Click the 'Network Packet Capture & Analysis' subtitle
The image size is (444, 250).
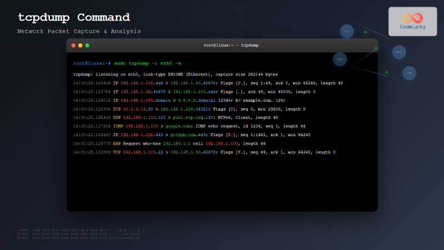coord(79,31)
